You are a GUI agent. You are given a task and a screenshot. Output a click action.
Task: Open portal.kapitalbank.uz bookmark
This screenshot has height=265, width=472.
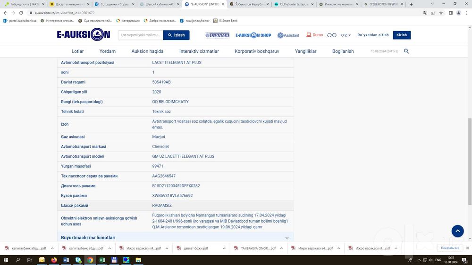(x=20, y=21)
